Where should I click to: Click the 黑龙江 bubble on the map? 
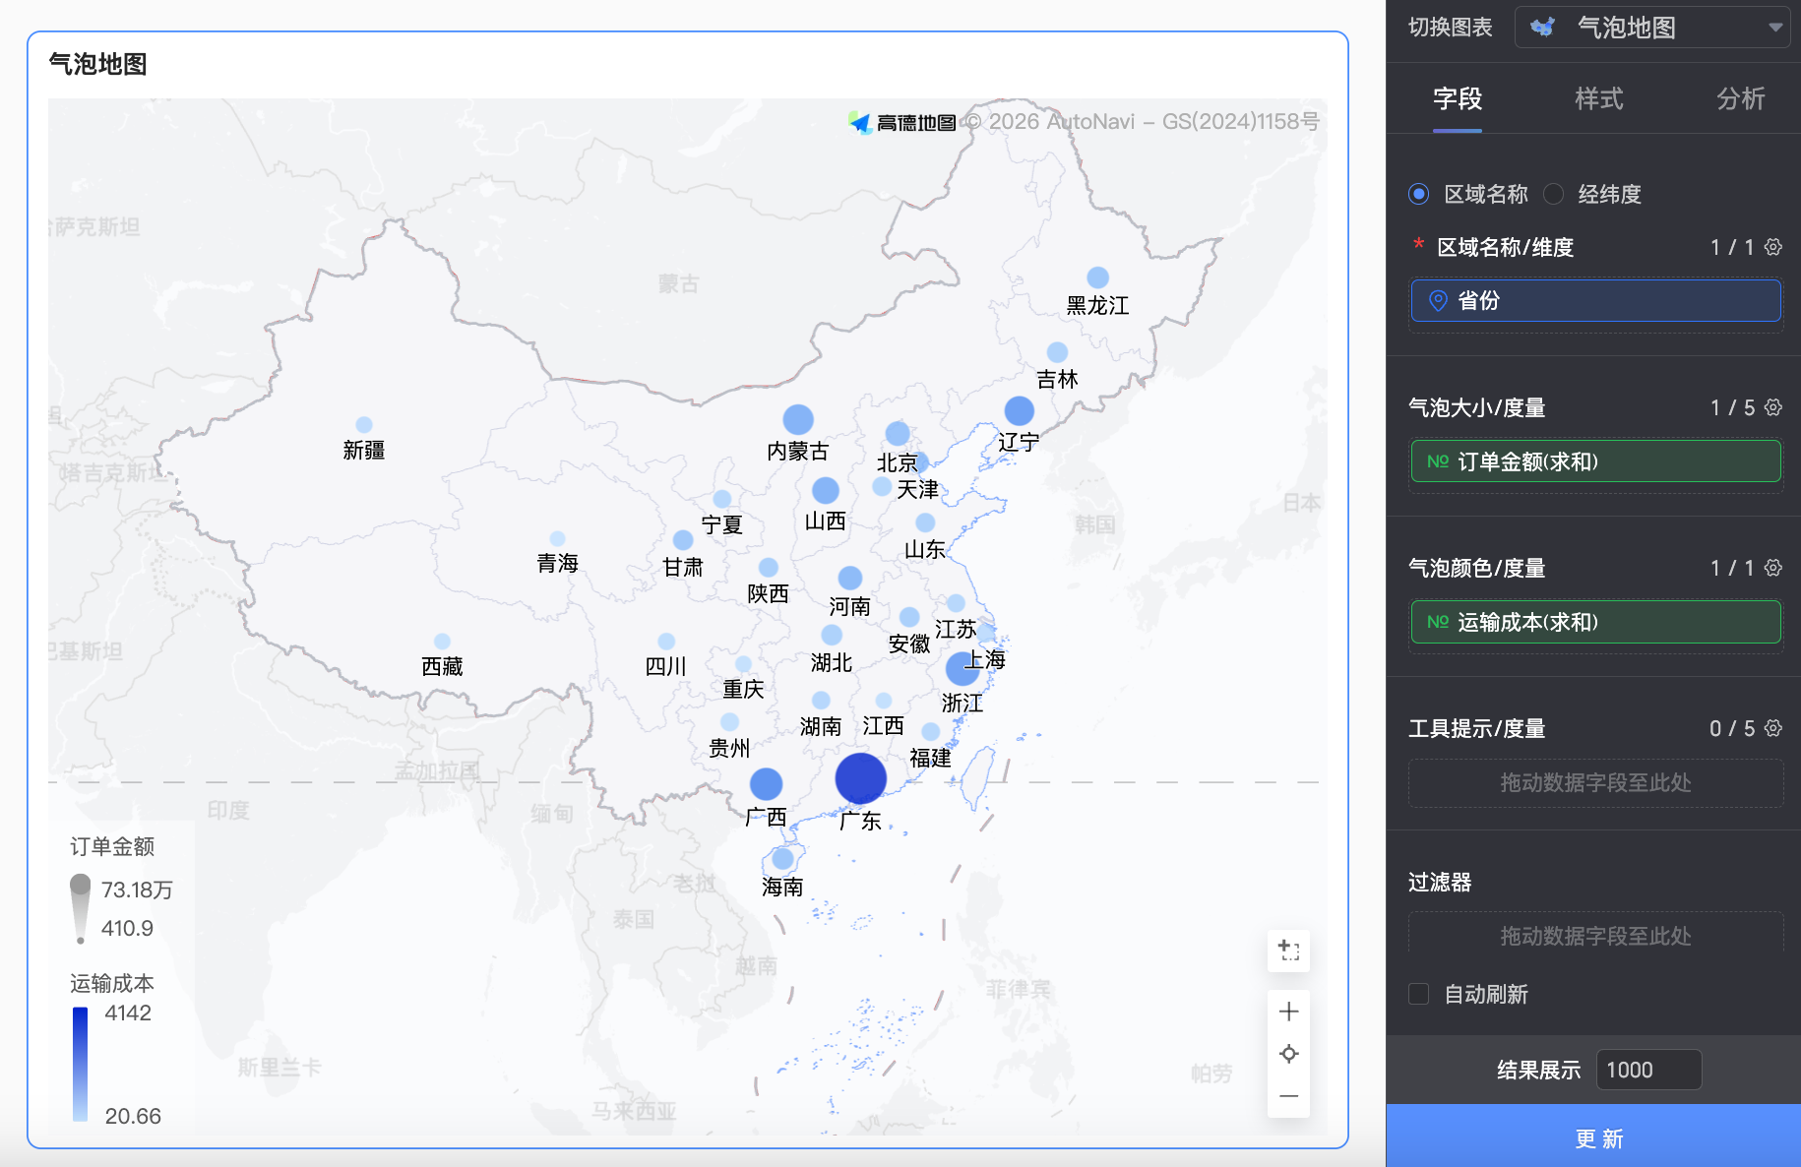1097,277
